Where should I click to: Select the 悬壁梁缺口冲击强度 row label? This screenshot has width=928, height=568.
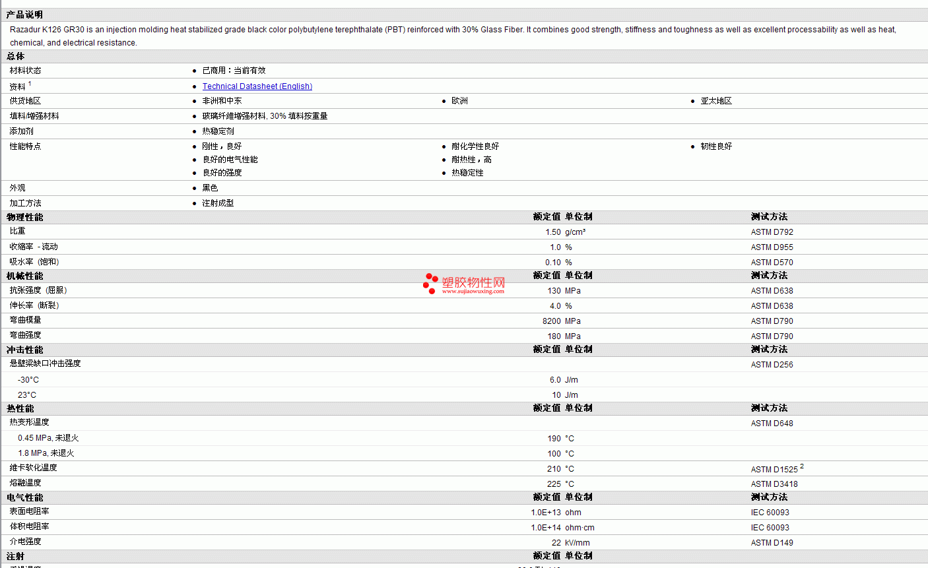(45, 363)
